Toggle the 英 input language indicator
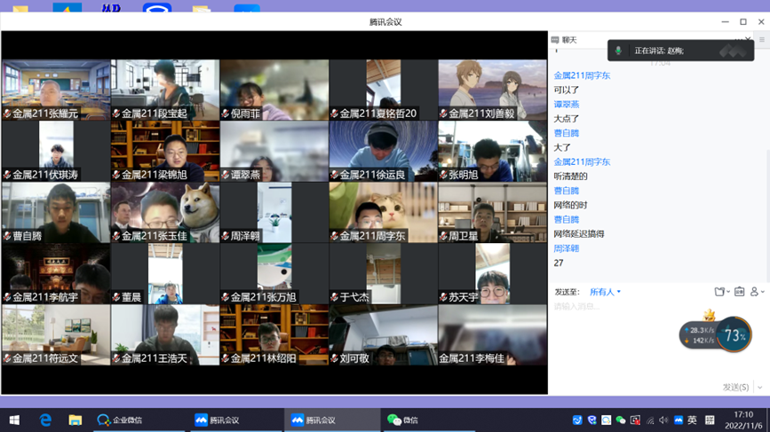 693,420
